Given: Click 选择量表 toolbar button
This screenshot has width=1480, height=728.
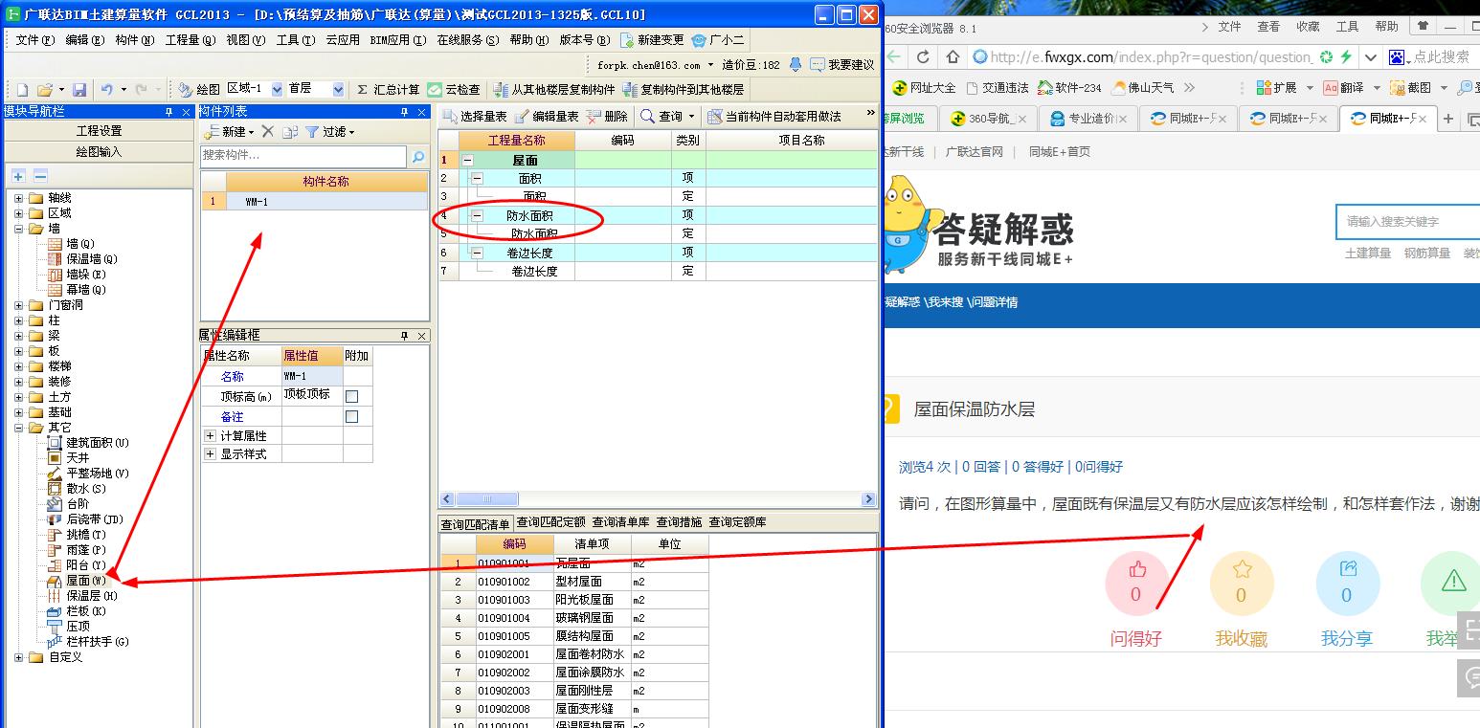Looking at the screenshot, I should [x=475, y=116].
